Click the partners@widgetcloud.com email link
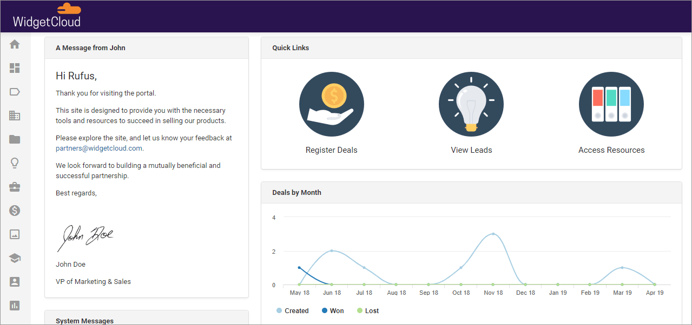692x325 pixels. coord(98,147)
